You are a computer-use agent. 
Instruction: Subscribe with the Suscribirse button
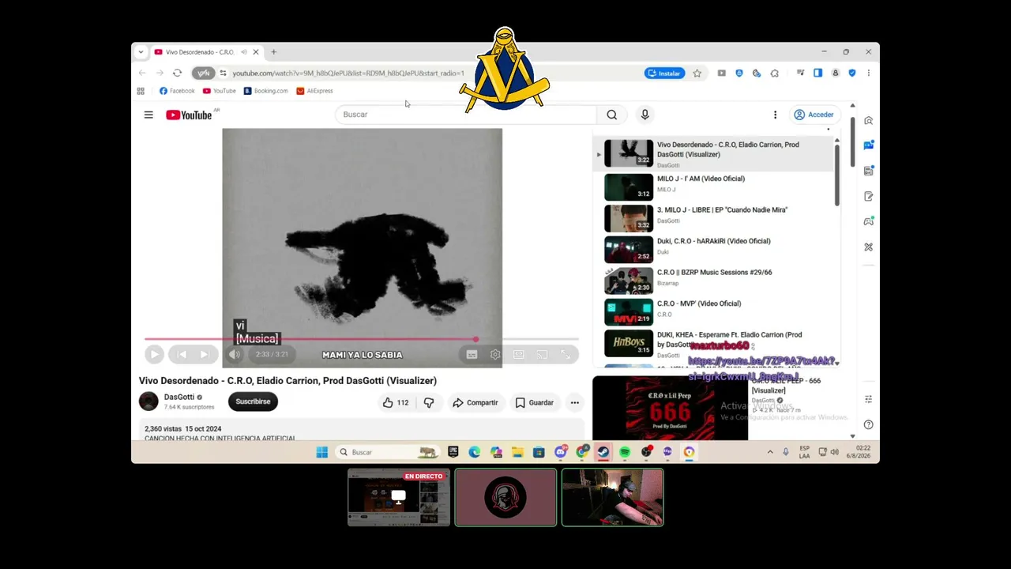click(x=253, y=401)
